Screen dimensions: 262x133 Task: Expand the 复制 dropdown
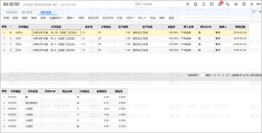(70, 18)
